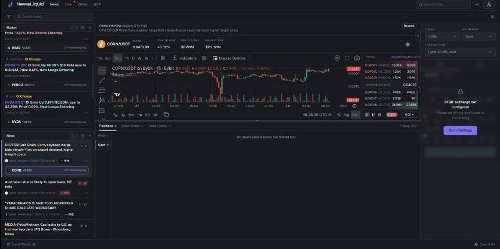The height and width of the screenshot is (249, 500).
Task: Toggle auto scale on chart
Action: coord(356,115)
